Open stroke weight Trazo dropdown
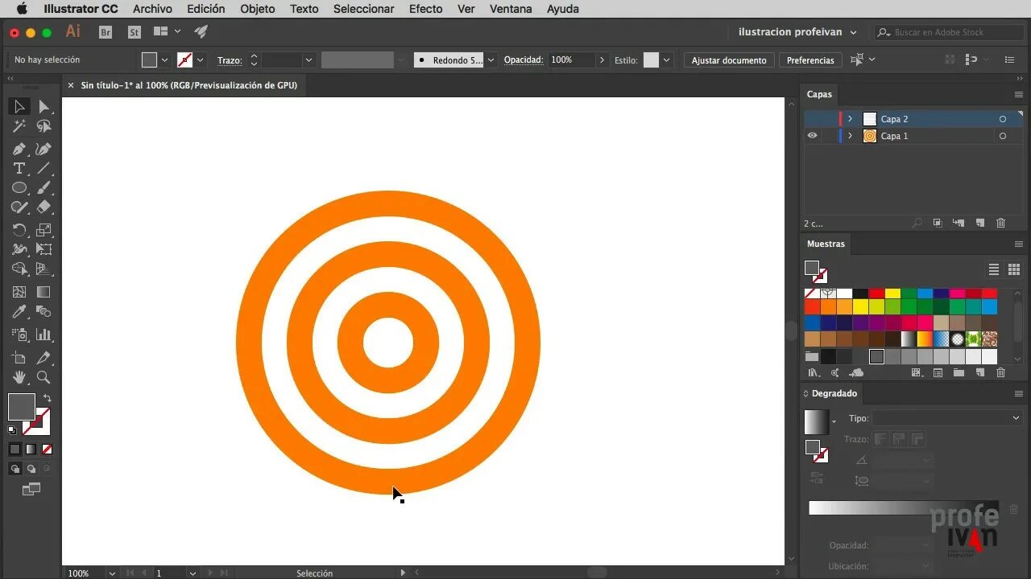 click(308, 60)
